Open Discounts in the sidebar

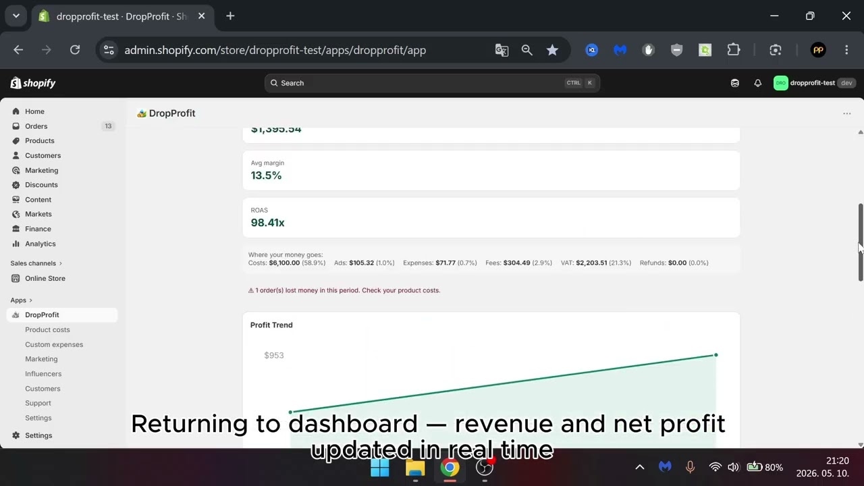[x=41, y=185]
